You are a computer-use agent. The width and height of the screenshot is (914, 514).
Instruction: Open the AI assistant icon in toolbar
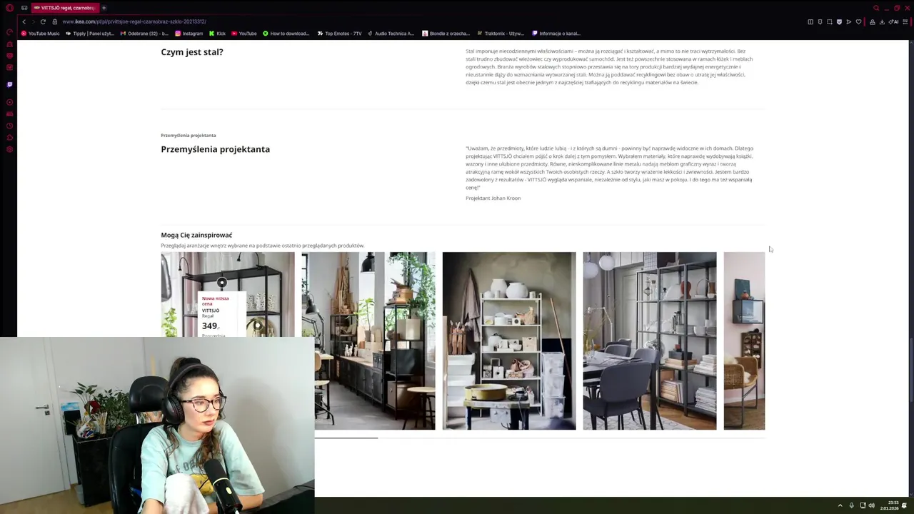point(893,22)
